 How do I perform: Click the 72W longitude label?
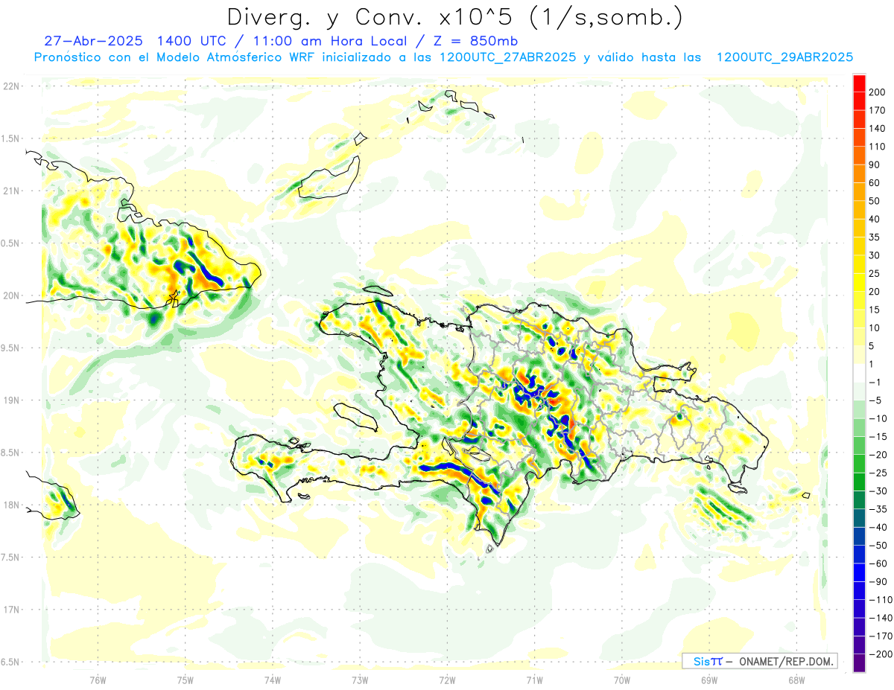click(x=447, y=680)
